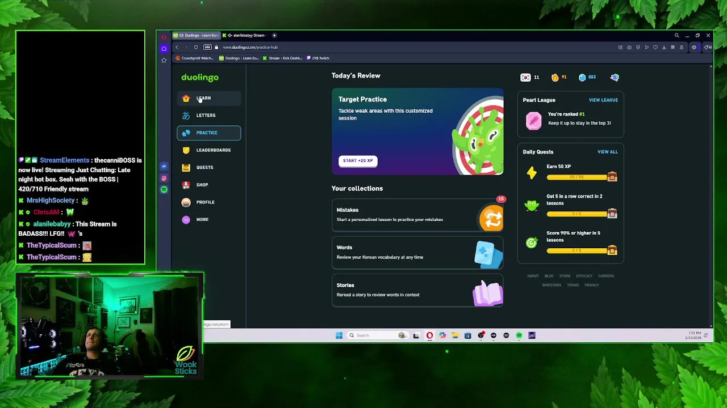Open the Twitch bookmark
This screenshot has height=408, width=727.
point(318,58)
